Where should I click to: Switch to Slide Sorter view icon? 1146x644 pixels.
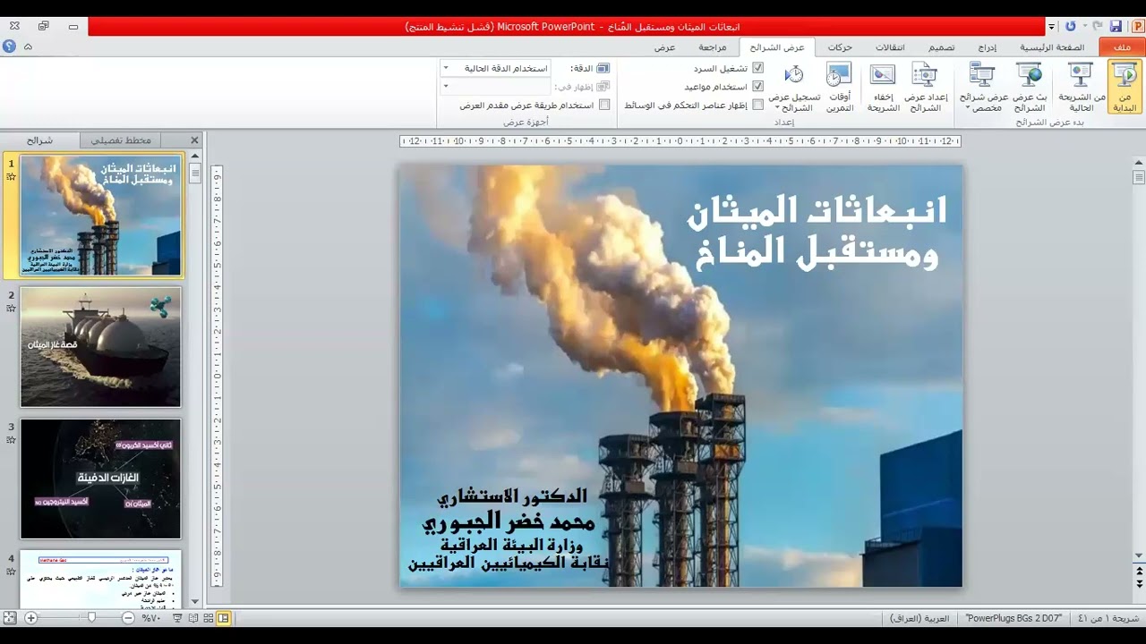208,618
